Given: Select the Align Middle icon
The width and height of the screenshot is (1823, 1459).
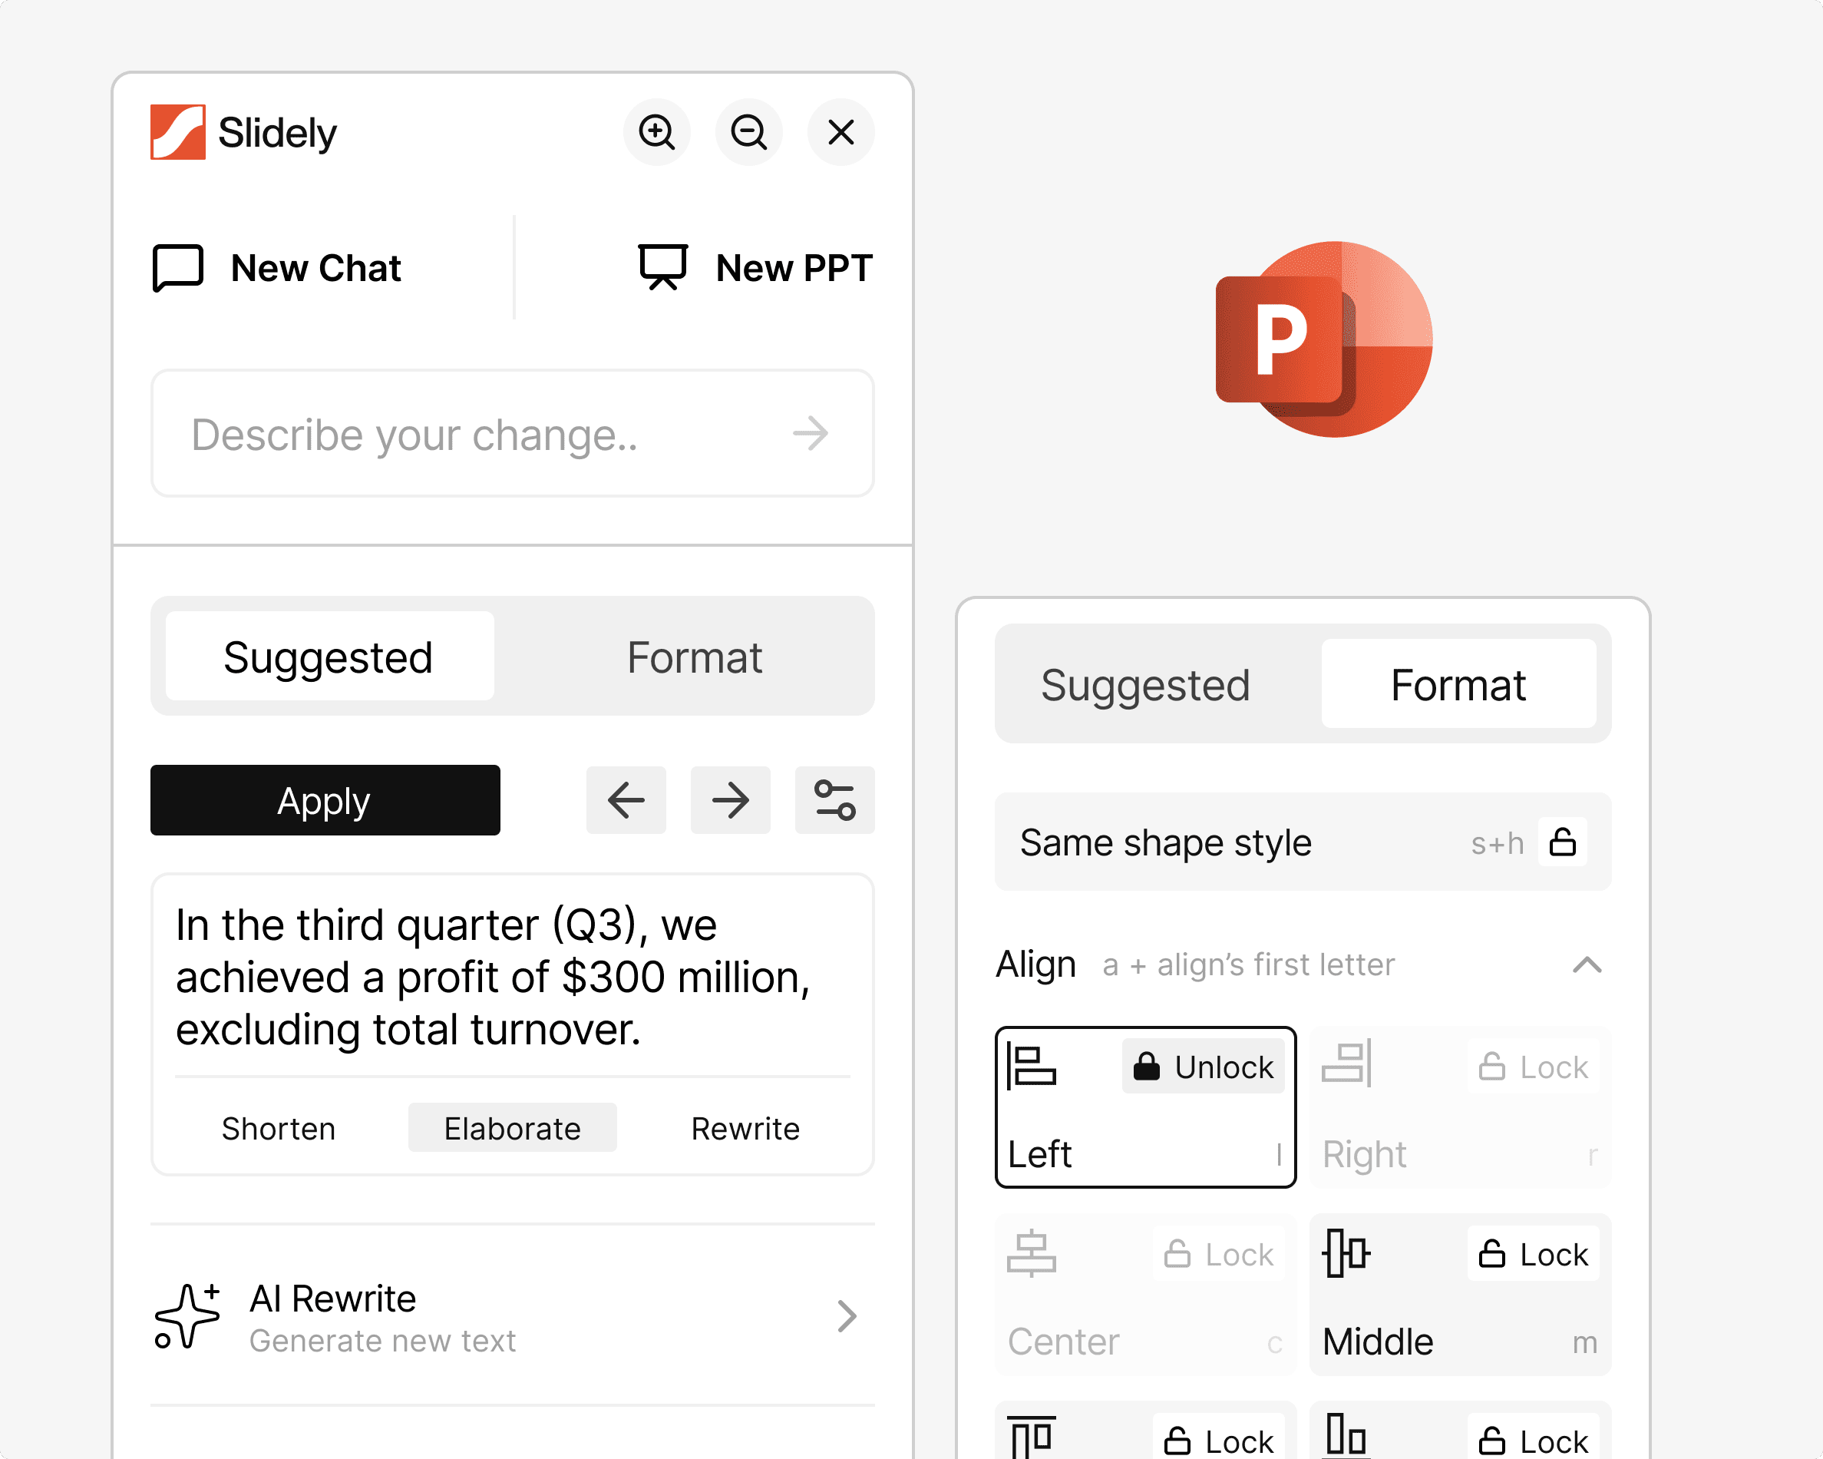Looking at the screenshot, I should 1345,1254.
